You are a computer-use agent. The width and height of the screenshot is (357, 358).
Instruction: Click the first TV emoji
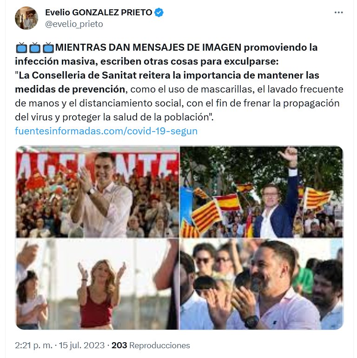(x=21, y=48)
